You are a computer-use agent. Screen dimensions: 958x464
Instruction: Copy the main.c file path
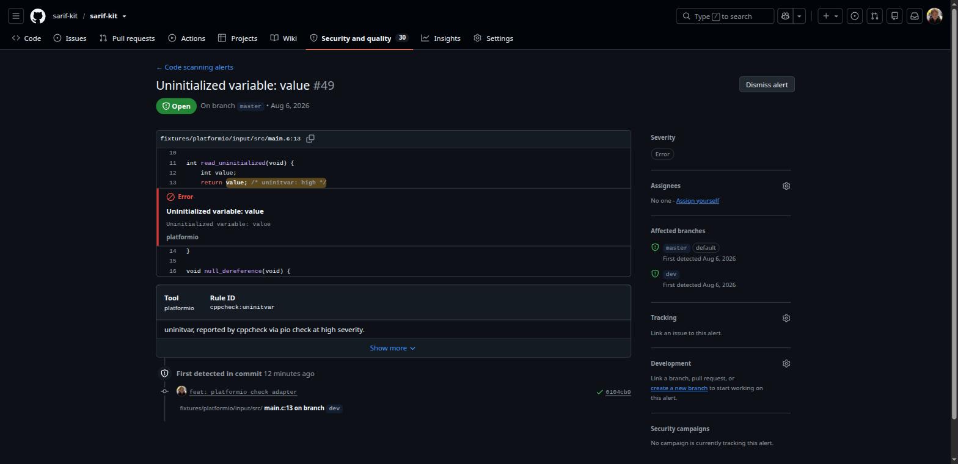pos(310,139)
